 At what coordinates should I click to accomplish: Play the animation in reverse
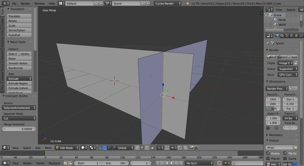tap(167, 163)
